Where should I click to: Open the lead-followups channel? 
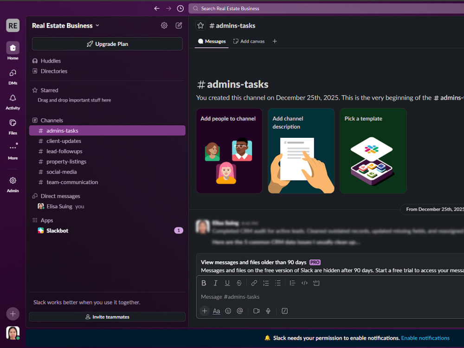107,151
